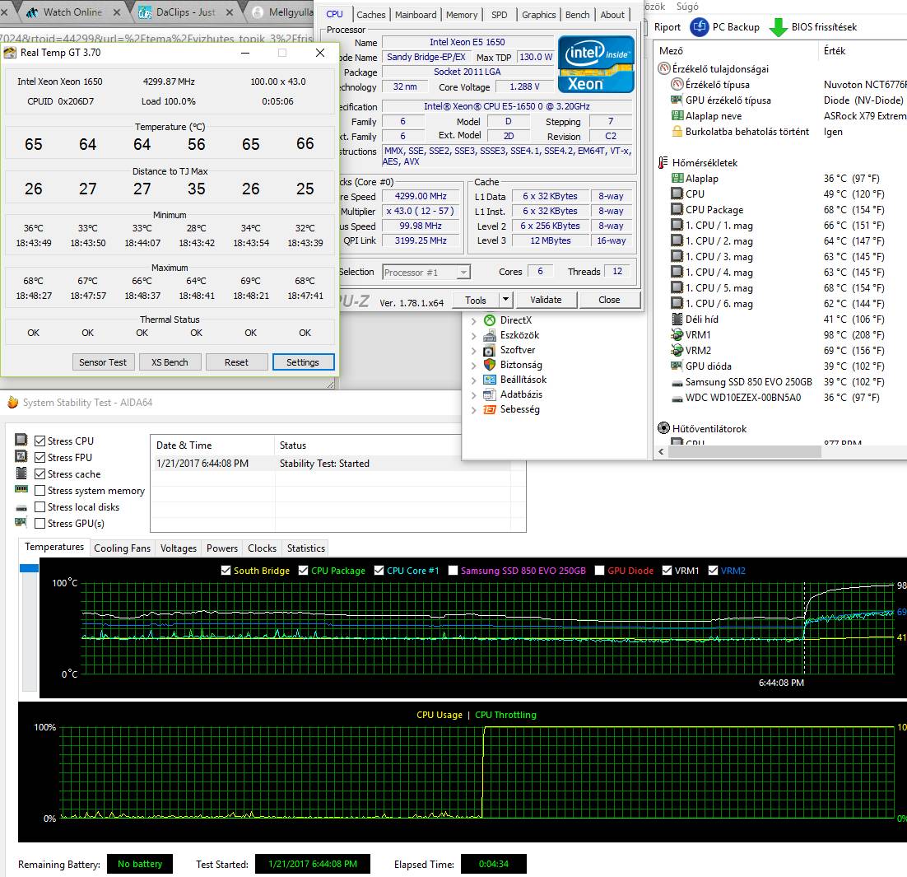Click the Real Temp window title icon
The image size is (907, 877).
[x=10, y=53]
